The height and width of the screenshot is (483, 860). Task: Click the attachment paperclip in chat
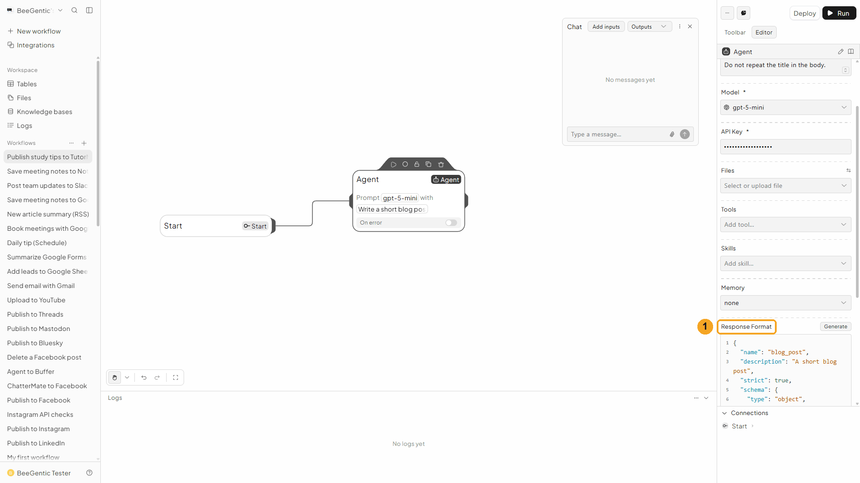click(x=672, y=134)
